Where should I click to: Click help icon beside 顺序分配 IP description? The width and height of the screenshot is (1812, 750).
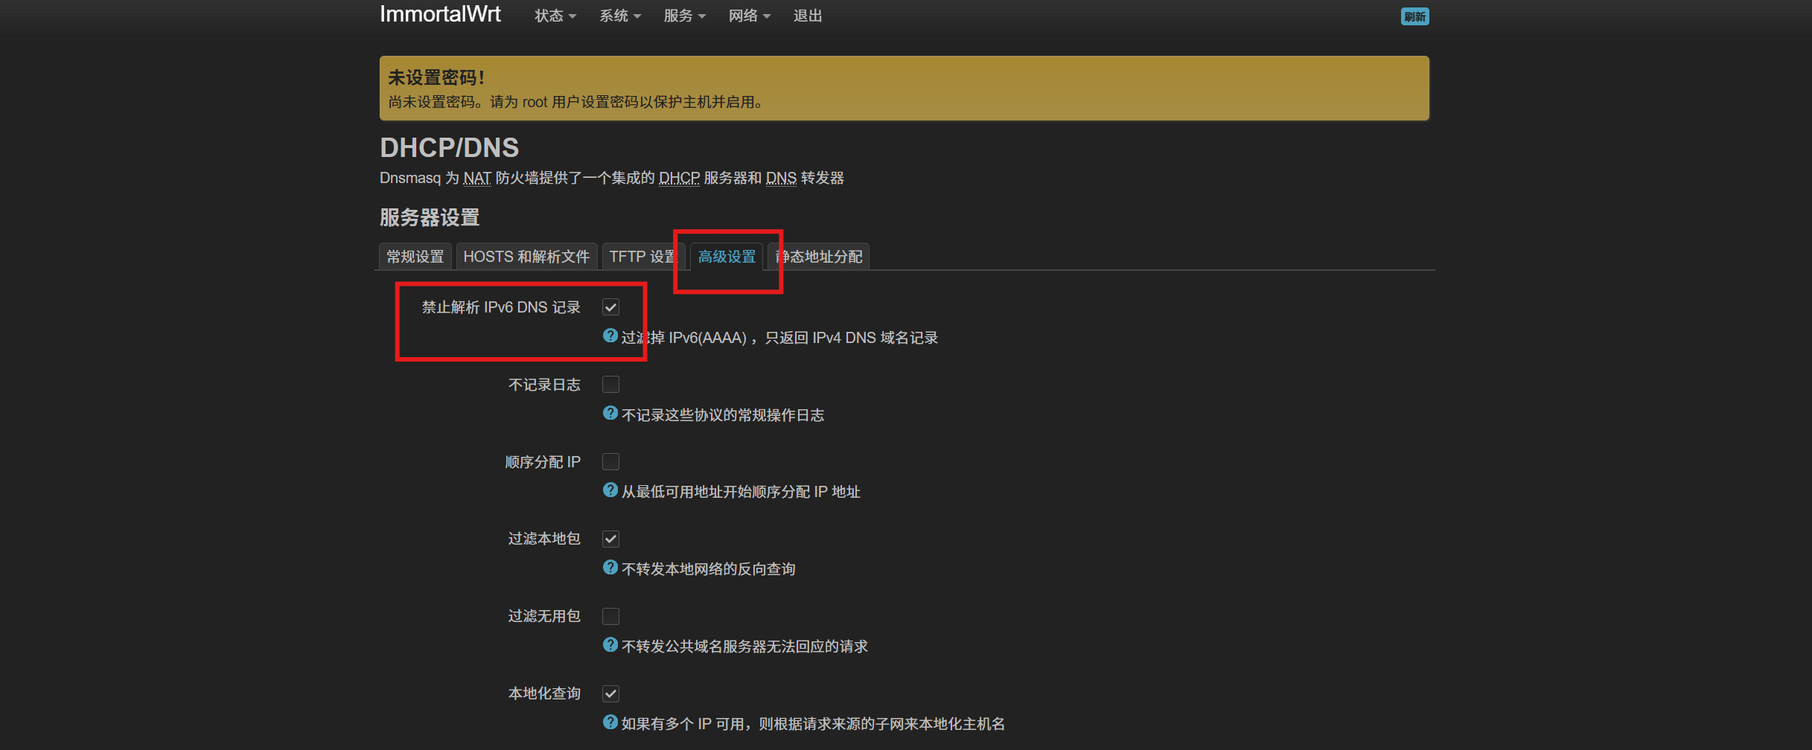tap(610, 490)
